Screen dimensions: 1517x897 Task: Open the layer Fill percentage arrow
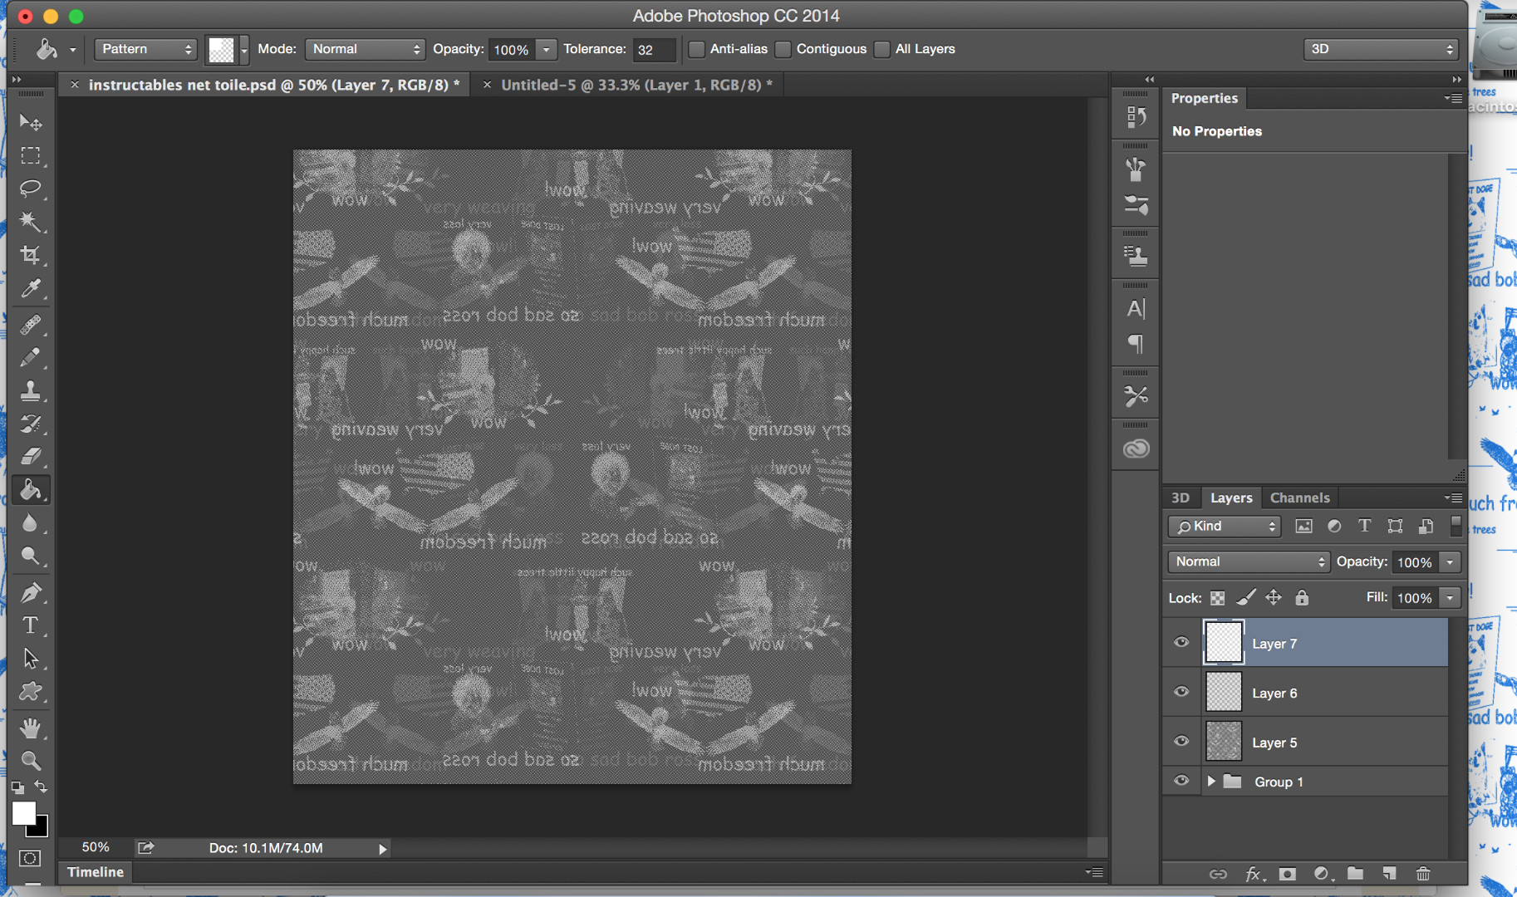1450,598
